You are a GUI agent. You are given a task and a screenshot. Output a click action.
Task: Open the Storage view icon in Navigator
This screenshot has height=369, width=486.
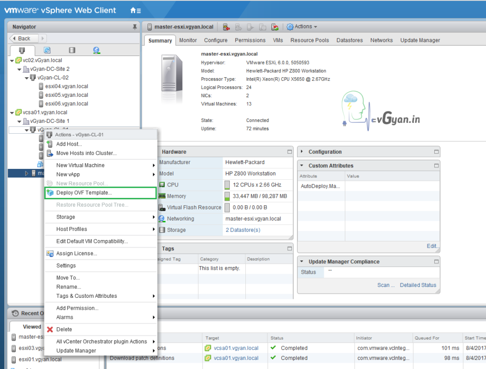pos(72,50)
